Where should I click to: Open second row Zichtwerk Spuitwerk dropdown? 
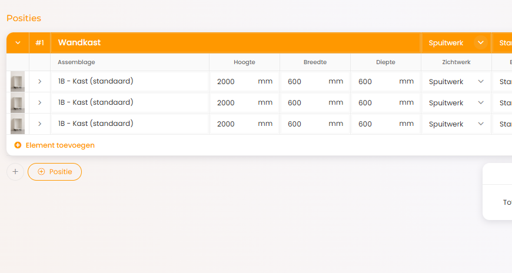(456, 103)
